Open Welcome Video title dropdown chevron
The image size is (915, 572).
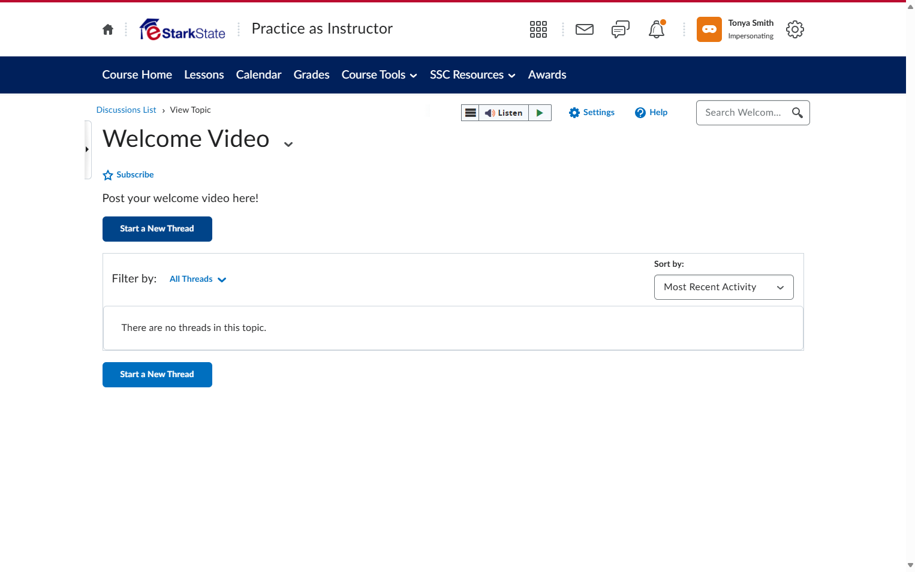tap(288, 144)
